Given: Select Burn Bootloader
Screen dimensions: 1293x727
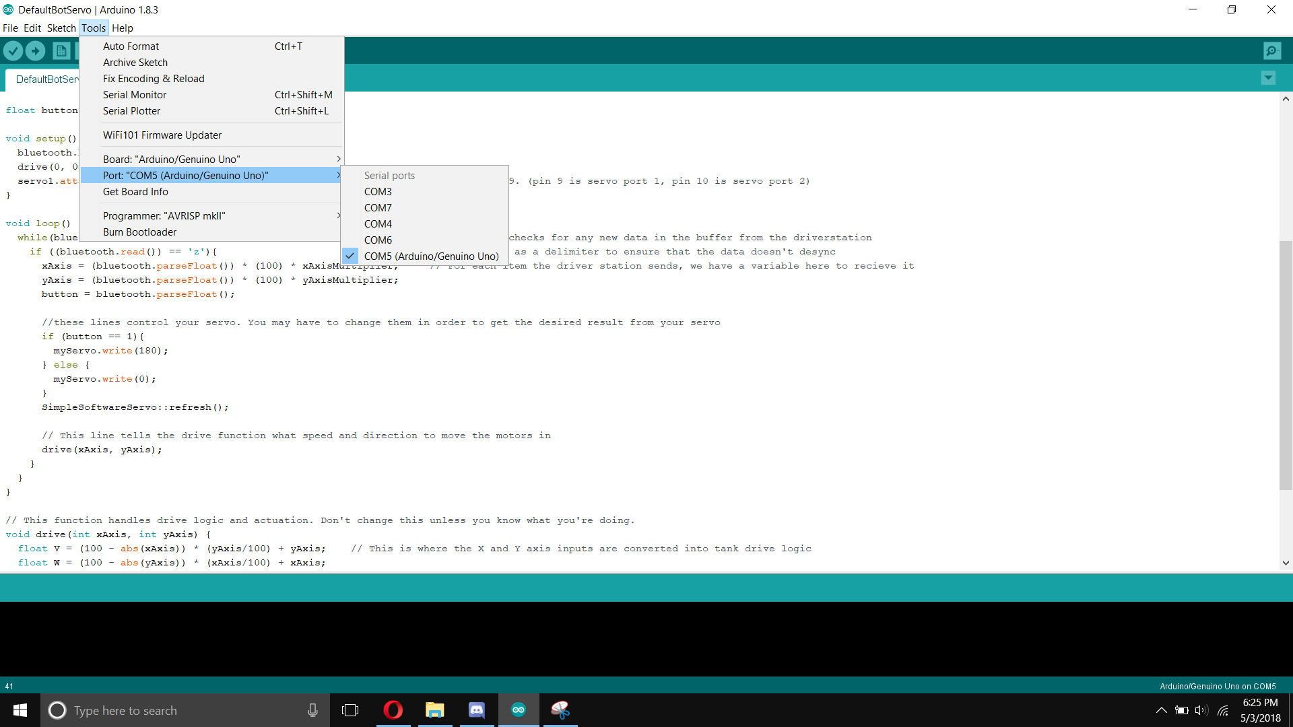Looking at the screenshot, I should (211, 232).
